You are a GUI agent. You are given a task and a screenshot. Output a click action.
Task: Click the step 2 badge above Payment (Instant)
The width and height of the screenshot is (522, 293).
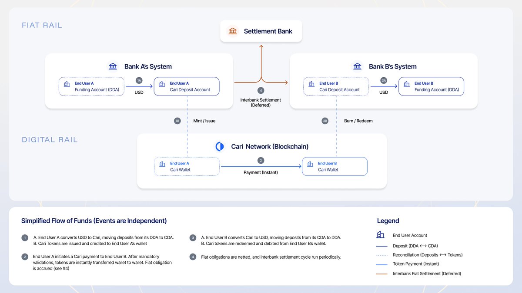261,161
